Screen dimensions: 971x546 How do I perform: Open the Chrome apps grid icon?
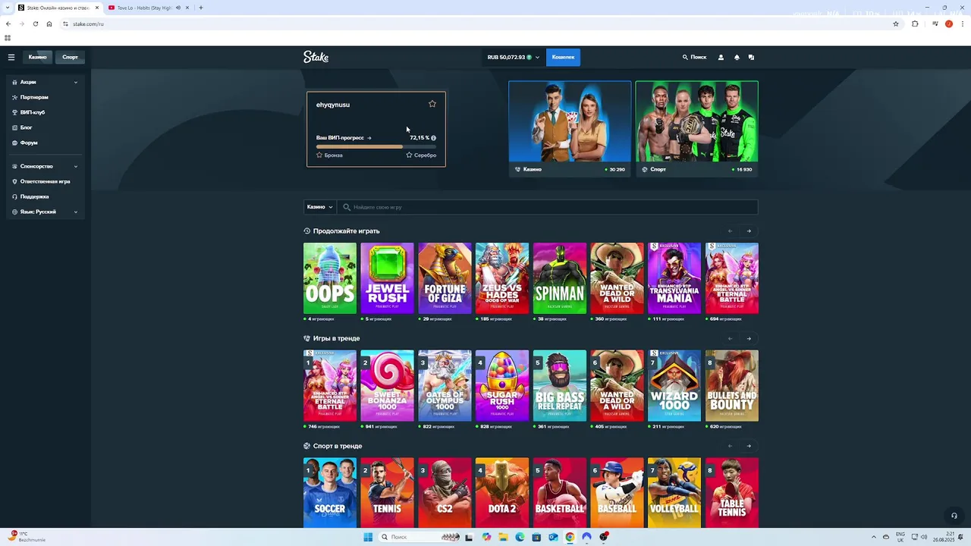click(8, 38)
